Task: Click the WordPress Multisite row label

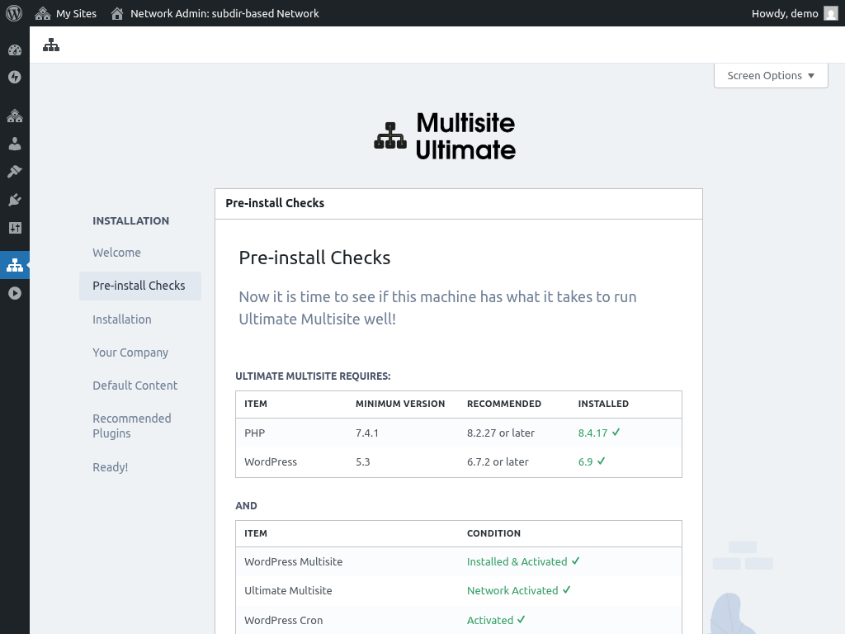Action: click(293, 561)
